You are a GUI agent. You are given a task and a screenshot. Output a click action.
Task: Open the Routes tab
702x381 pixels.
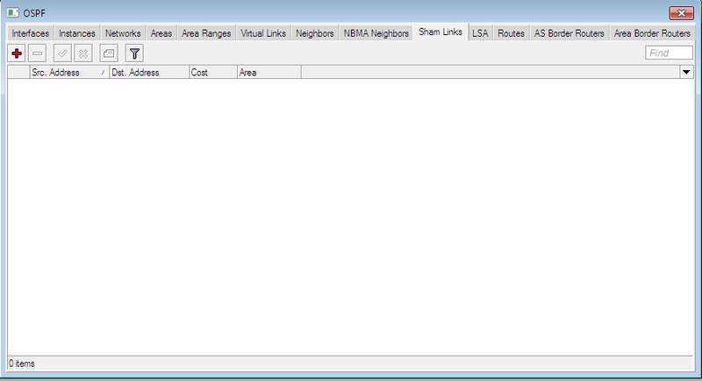point(511,33)
